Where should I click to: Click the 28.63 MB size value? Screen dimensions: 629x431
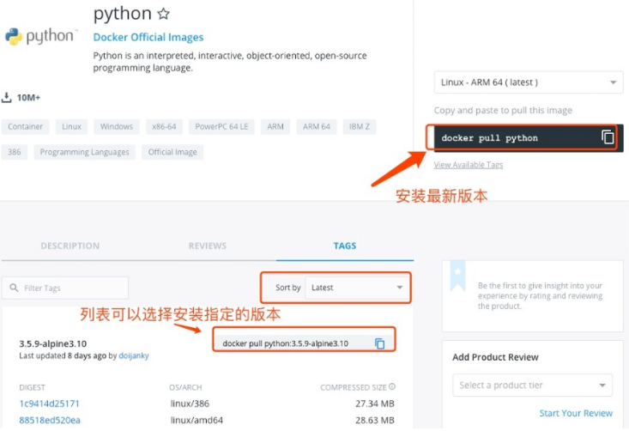click(375, 420)
